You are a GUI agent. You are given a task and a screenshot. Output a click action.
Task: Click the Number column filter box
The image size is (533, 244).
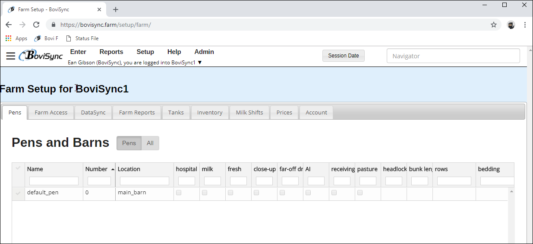(99, 181)
